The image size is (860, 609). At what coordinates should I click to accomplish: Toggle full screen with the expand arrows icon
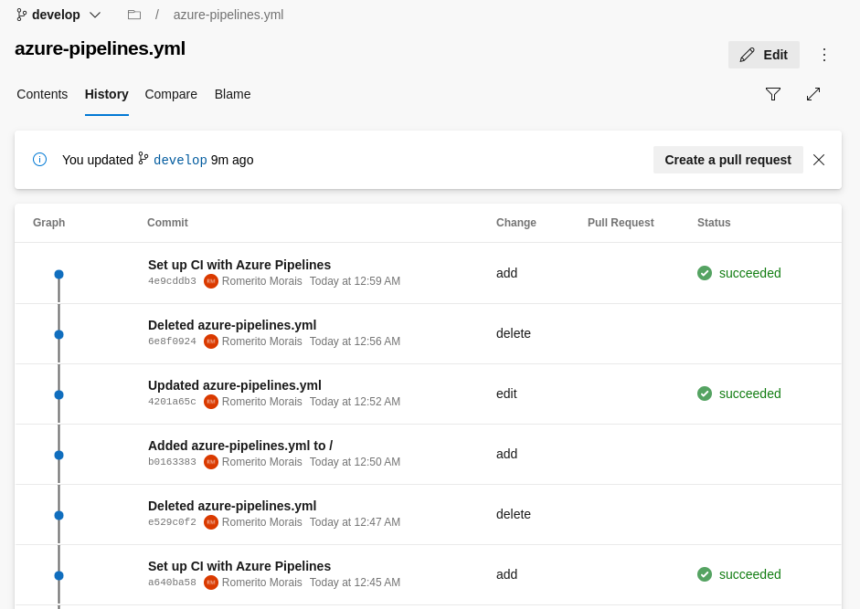pos(813,94)
